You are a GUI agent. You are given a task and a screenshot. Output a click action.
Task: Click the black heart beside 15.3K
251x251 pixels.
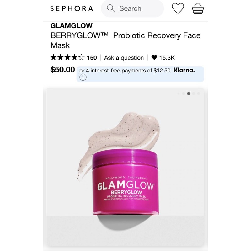coord(154,57)
